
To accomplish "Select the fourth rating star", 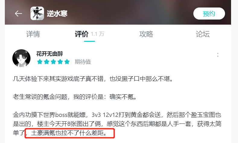I will [x=60, y=62].
